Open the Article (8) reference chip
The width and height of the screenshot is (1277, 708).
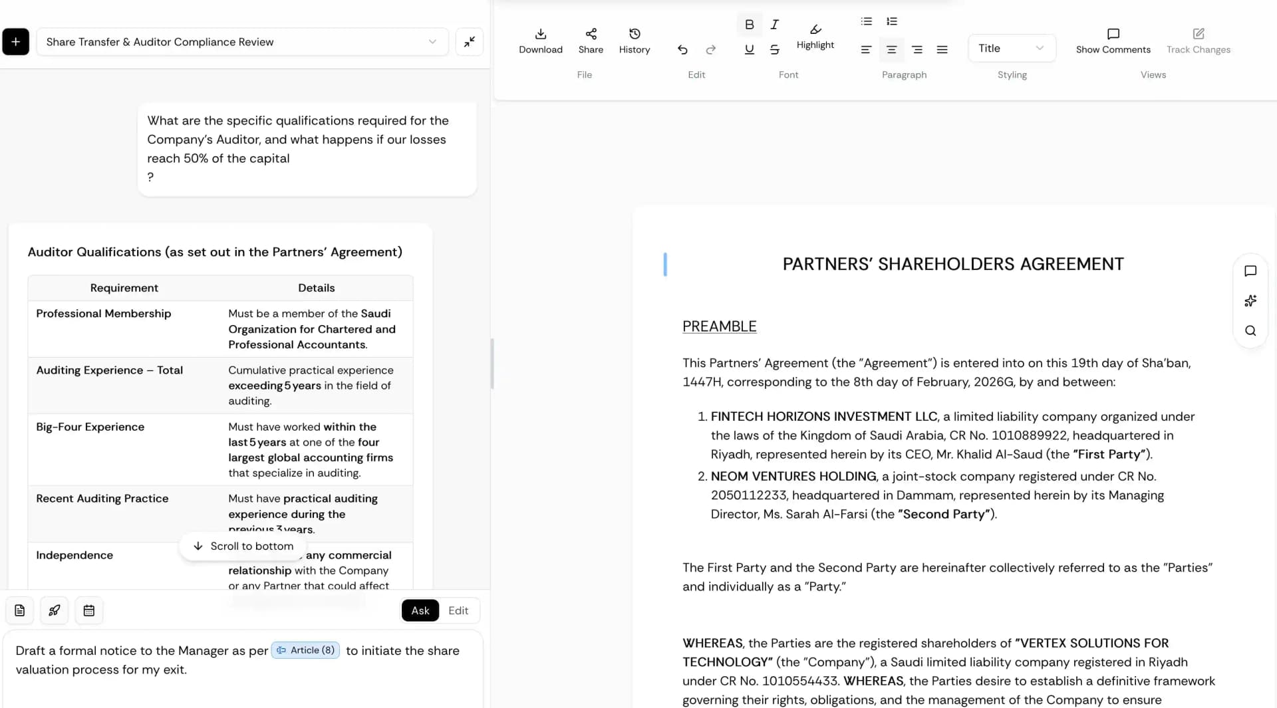[x=305, y=650]
